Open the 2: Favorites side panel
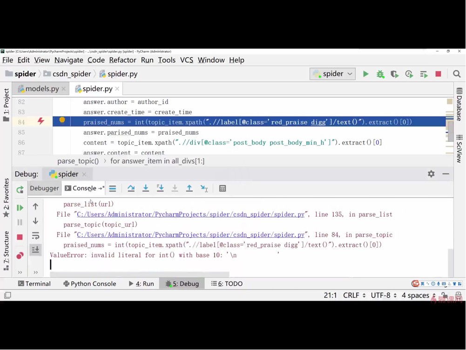Screen dimensions: 466x350 pyautogui.click(x=6, y=198)
